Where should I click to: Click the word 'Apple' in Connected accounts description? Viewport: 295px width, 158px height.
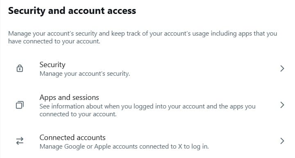pyautogui.click(x=102, y=147)
